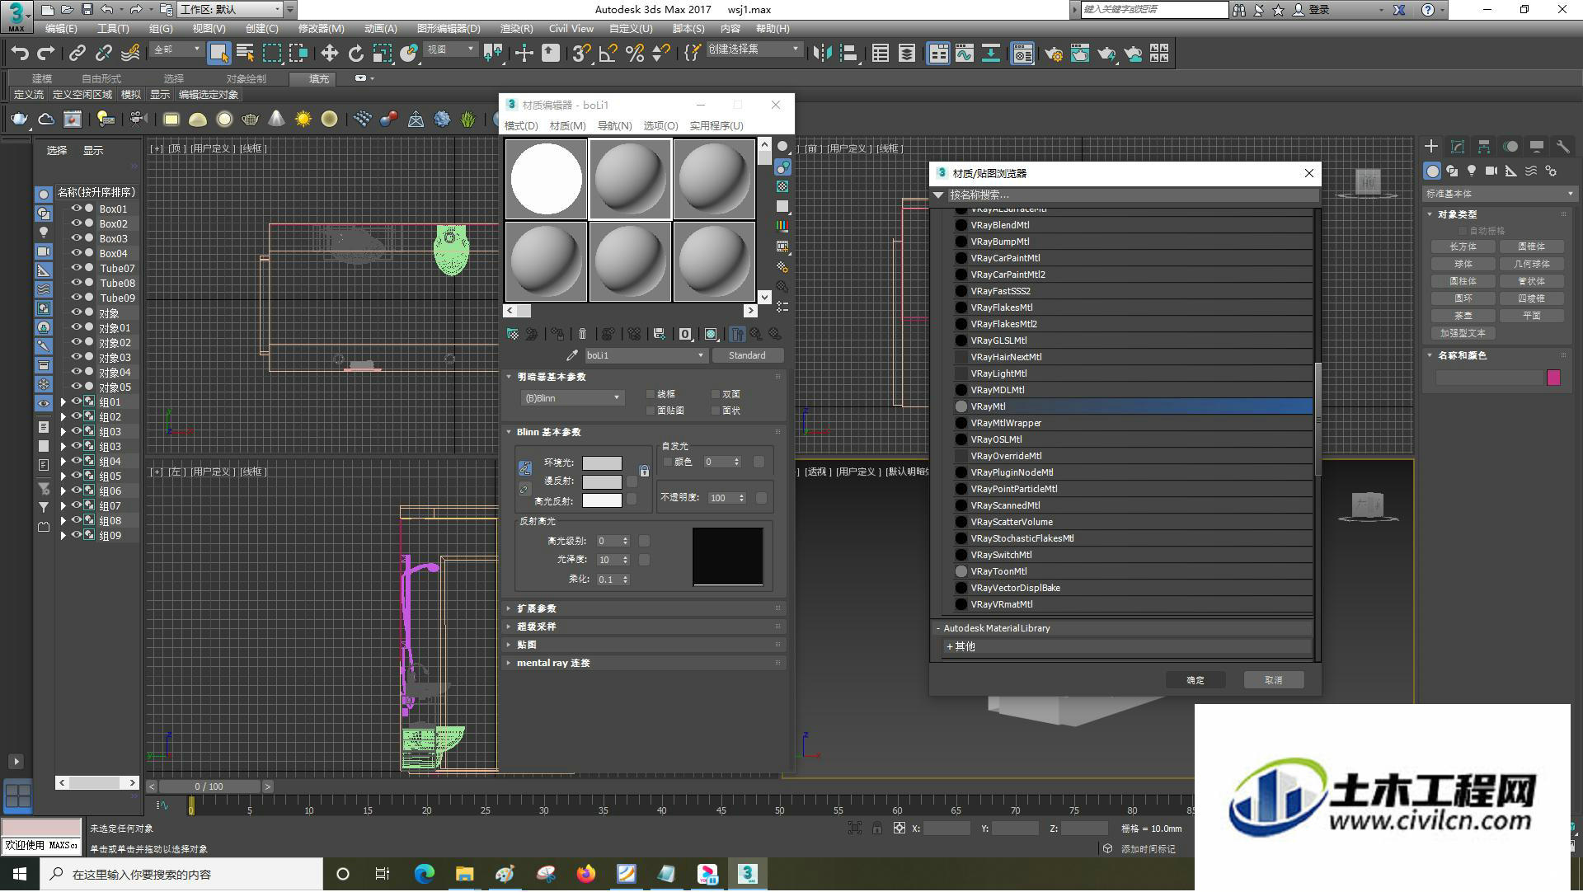Click 取消 in the material browser
This screenshot has height=892, width=1583.
pos(1274,680)
